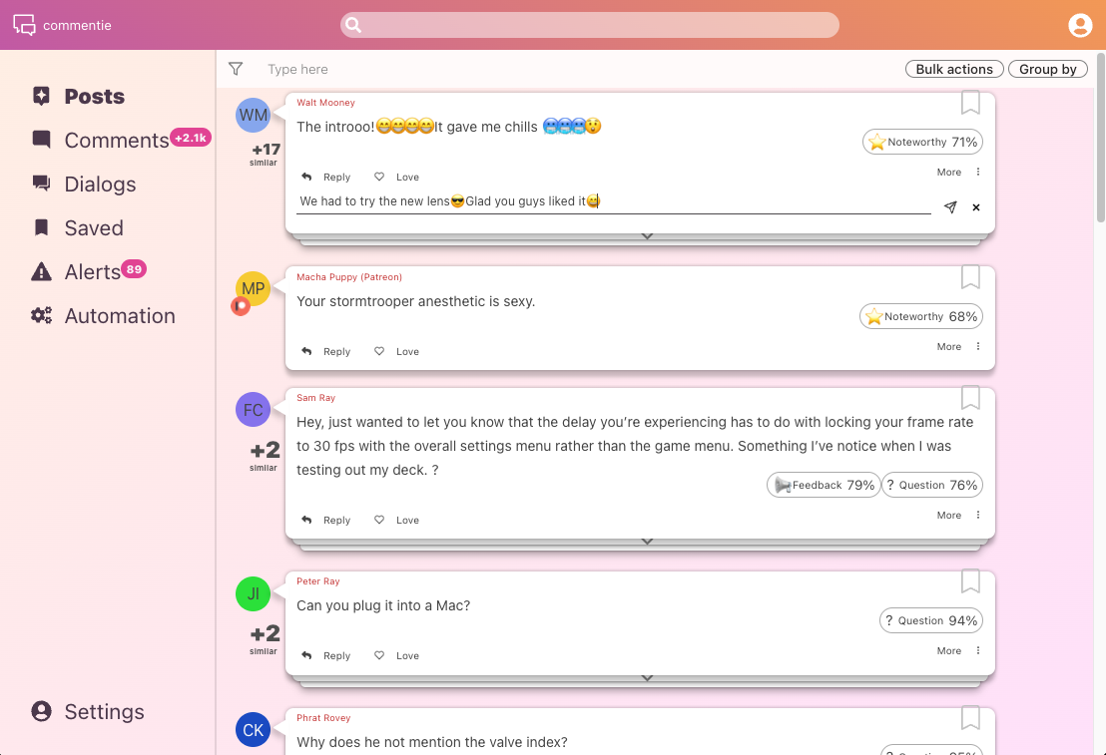
Task: Click the vertical scrollbar thumb
Action: pyautogui.click(x=1100, y=138)
